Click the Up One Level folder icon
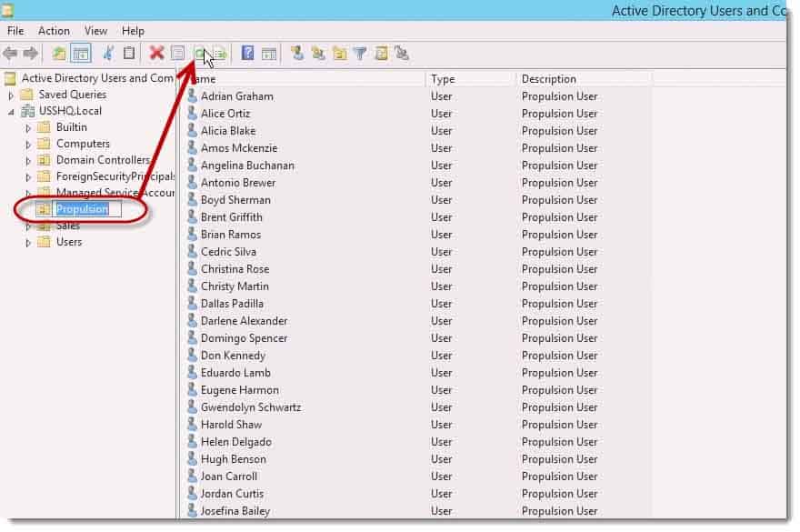This screenshot has height=532, width=800. (x=59, y=53)
